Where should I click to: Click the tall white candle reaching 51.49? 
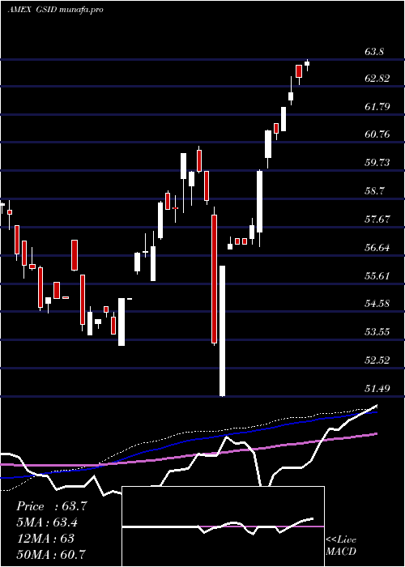222,330
